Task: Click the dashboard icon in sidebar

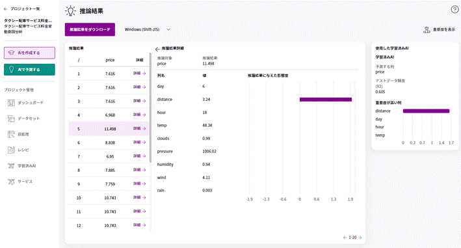Action: click(11, 103)
